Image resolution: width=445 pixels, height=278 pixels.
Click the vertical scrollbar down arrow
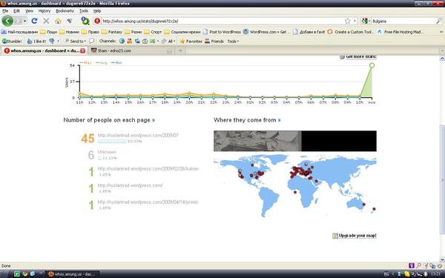point(442,259)
